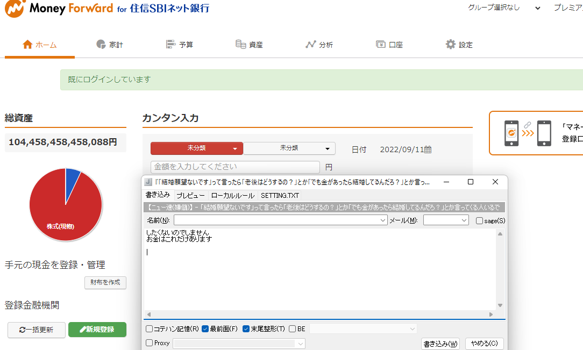The height and width of the screenshot is (350, 583).
Task: Switch to the 資産 assets tab
Action: pos(249,45)
